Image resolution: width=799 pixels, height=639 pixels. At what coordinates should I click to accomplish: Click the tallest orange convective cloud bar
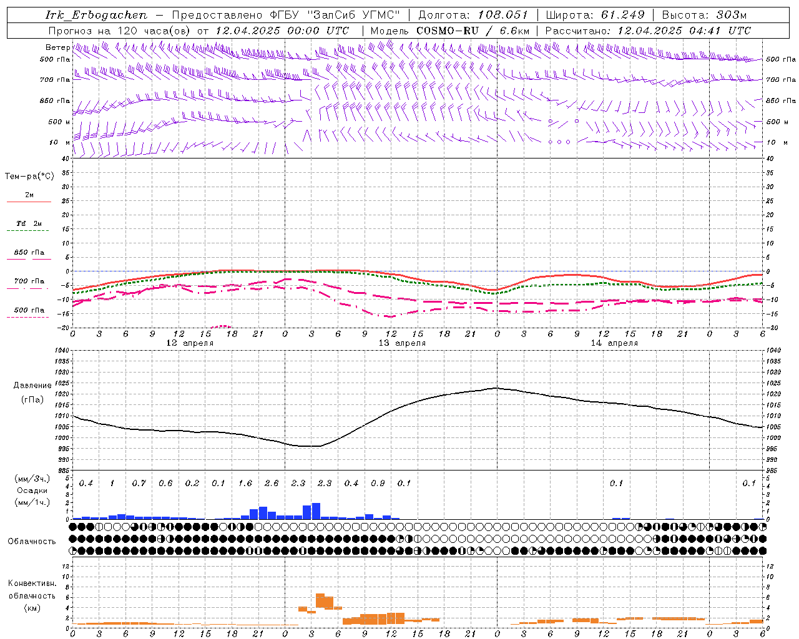tap(320, 601)
